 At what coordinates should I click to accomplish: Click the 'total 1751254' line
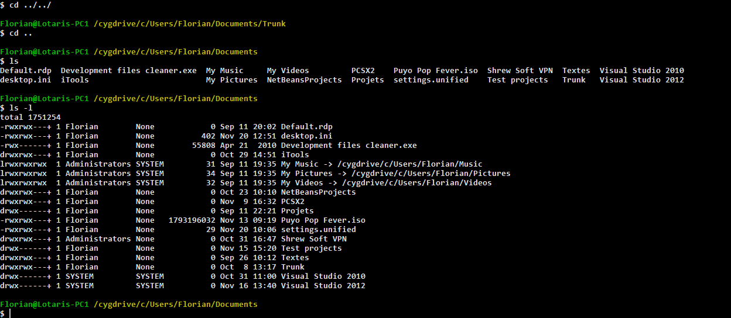coord(30,117)
